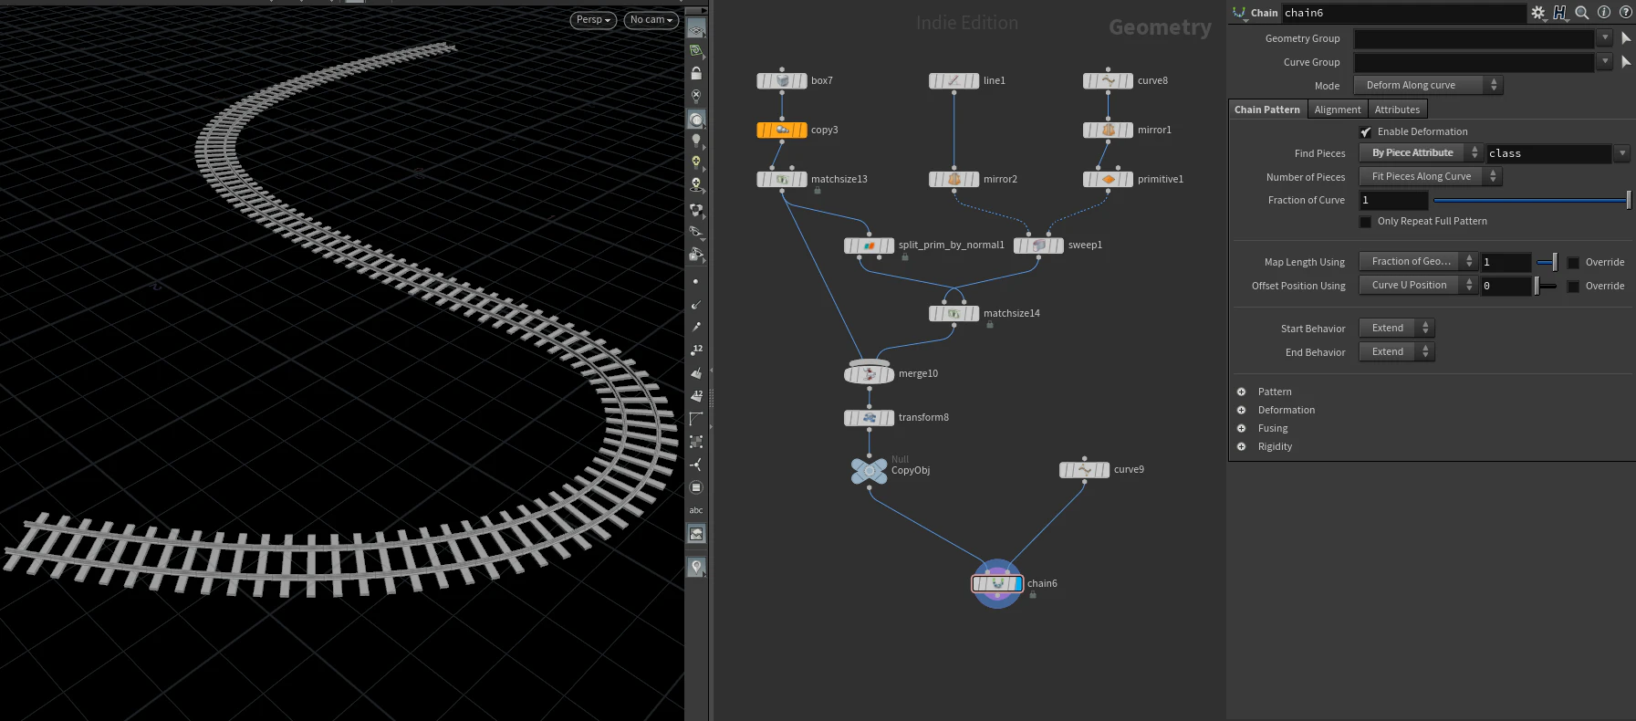Click the sweep1 node

[x=1038, y=245]
